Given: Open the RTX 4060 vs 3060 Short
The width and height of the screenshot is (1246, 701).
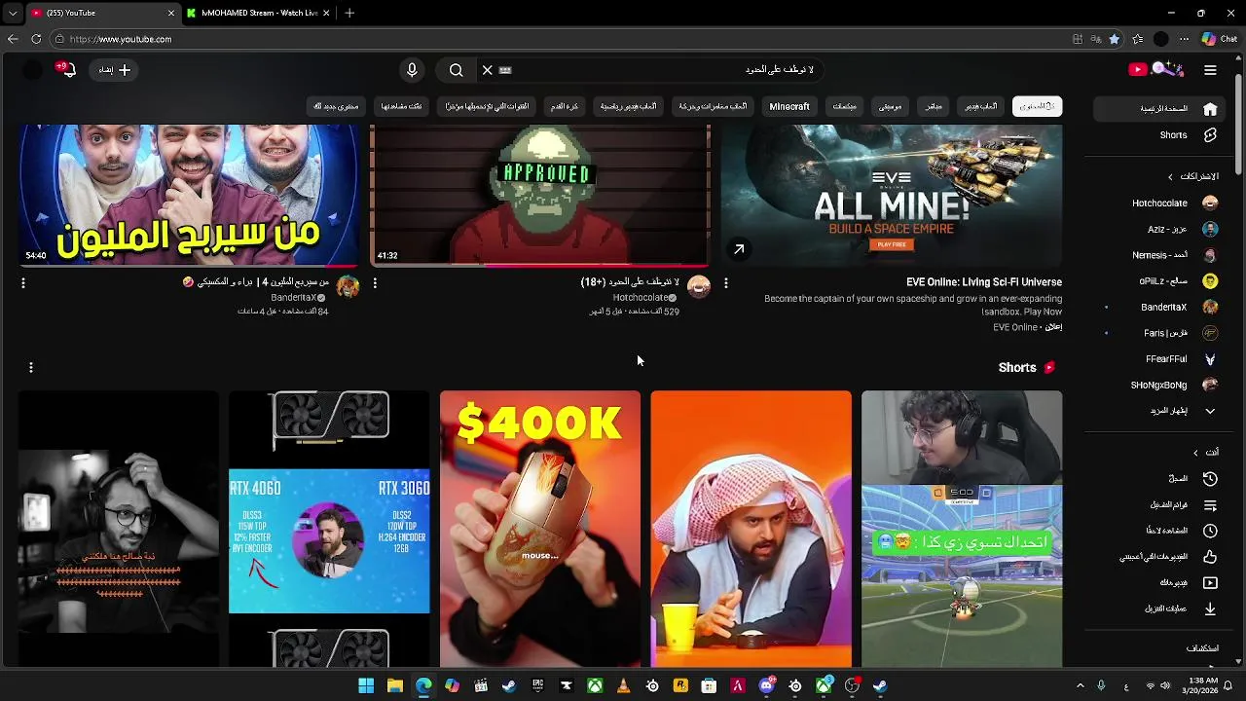Looking at the screenshot, I should pyautogui.click(x=329, y=529).
